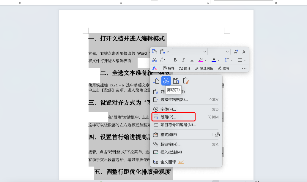The width and height of the screenshot is (307, 182).
Task: Click the Paste icon in the context menu
Action: (x=176, y=81)
